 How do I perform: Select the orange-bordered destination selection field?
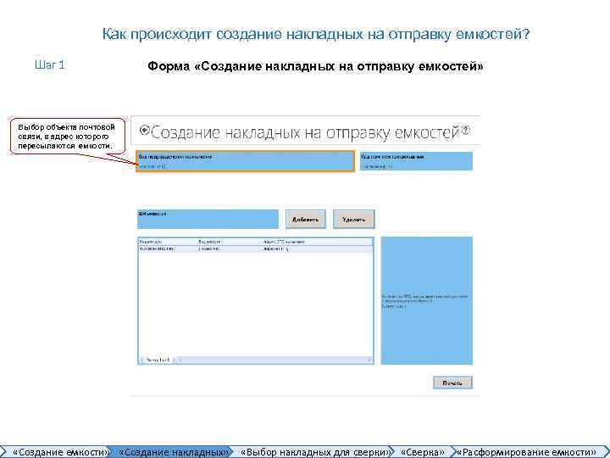pos(245,161)
